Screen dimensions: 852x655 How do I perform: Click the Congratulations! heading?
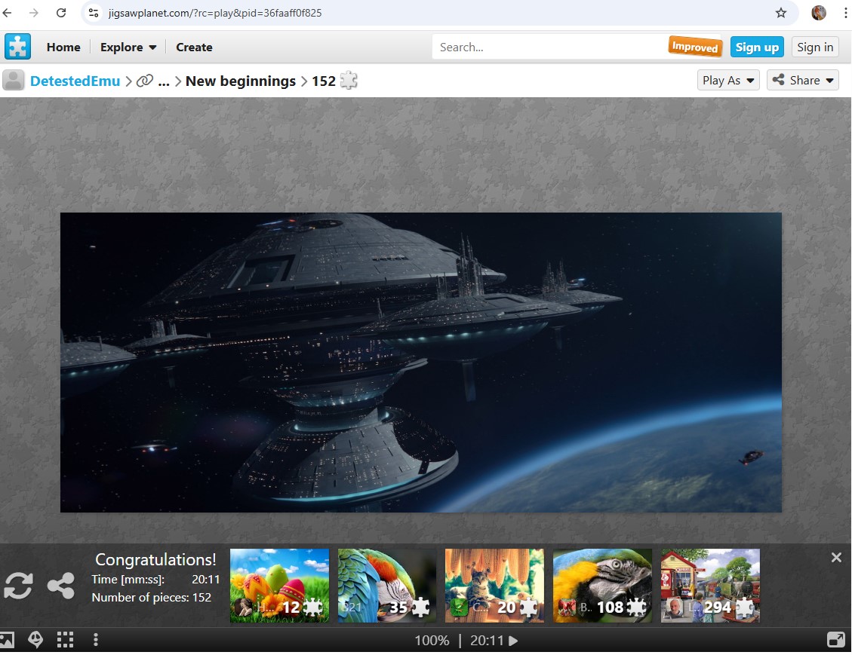(155, 559)
